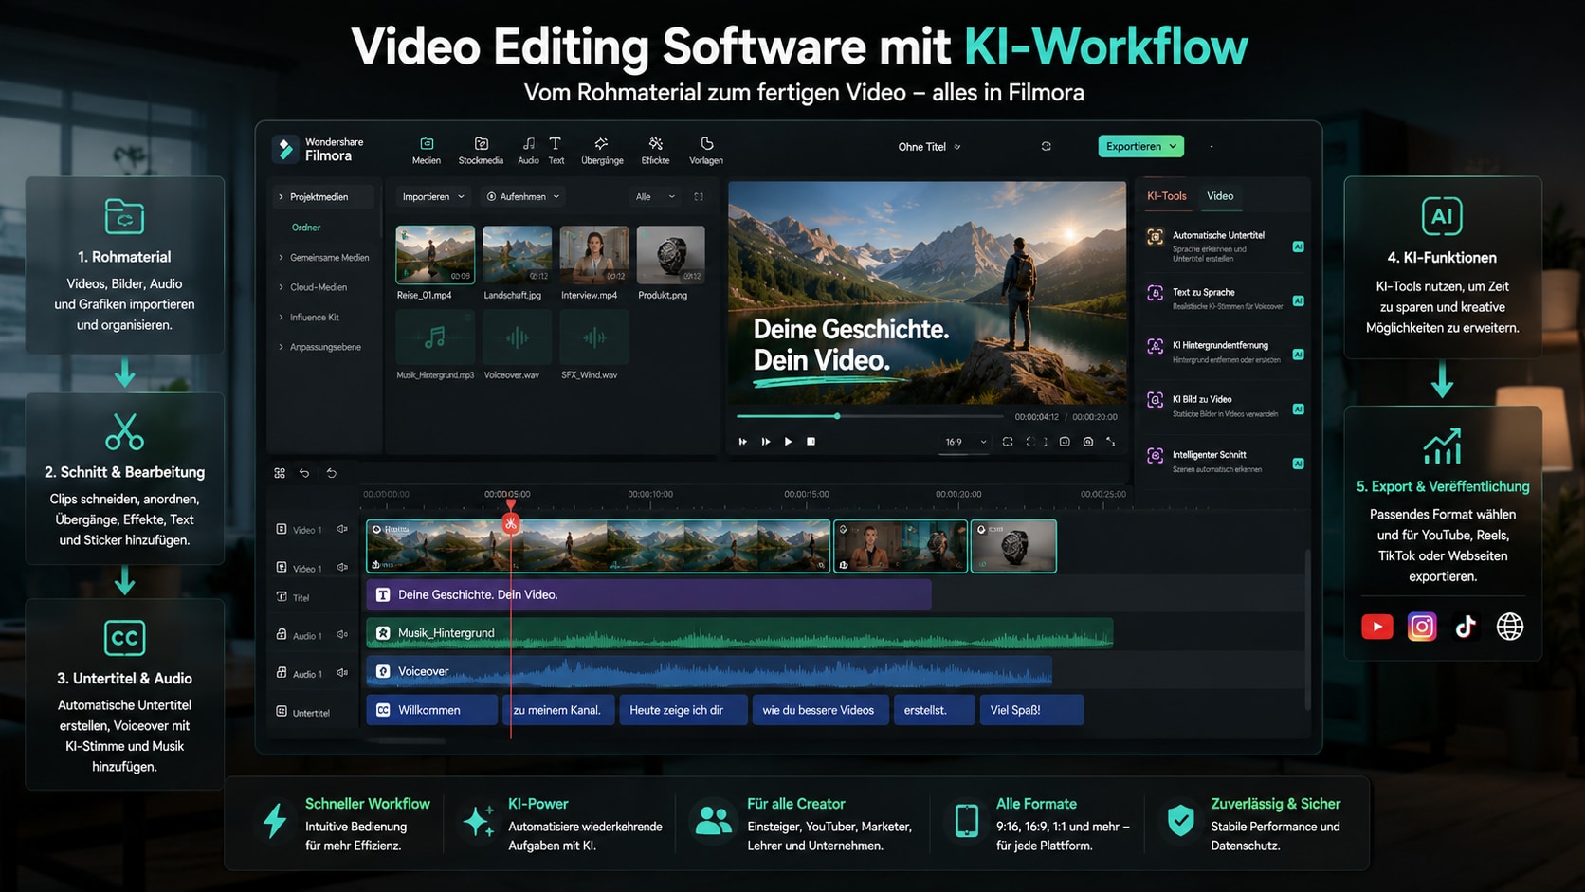This screenshot has width=1585, height=892.
Task: Click the YouTube icon
Action: (x=1377, y=627)
